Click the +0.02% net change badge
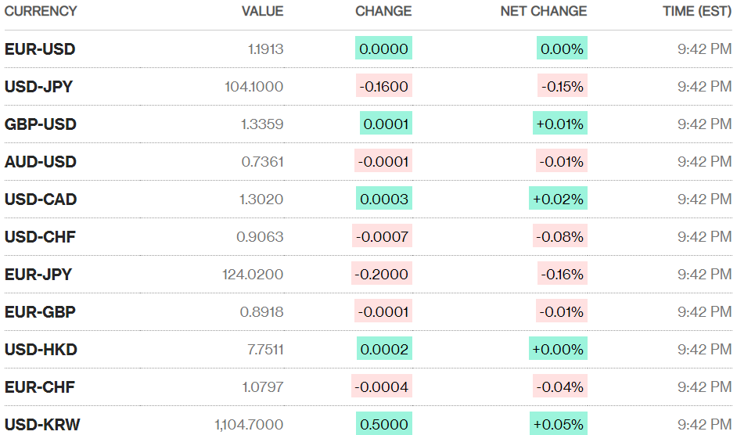737x435 pixels. pyautogui.click(x=558, y=200)
